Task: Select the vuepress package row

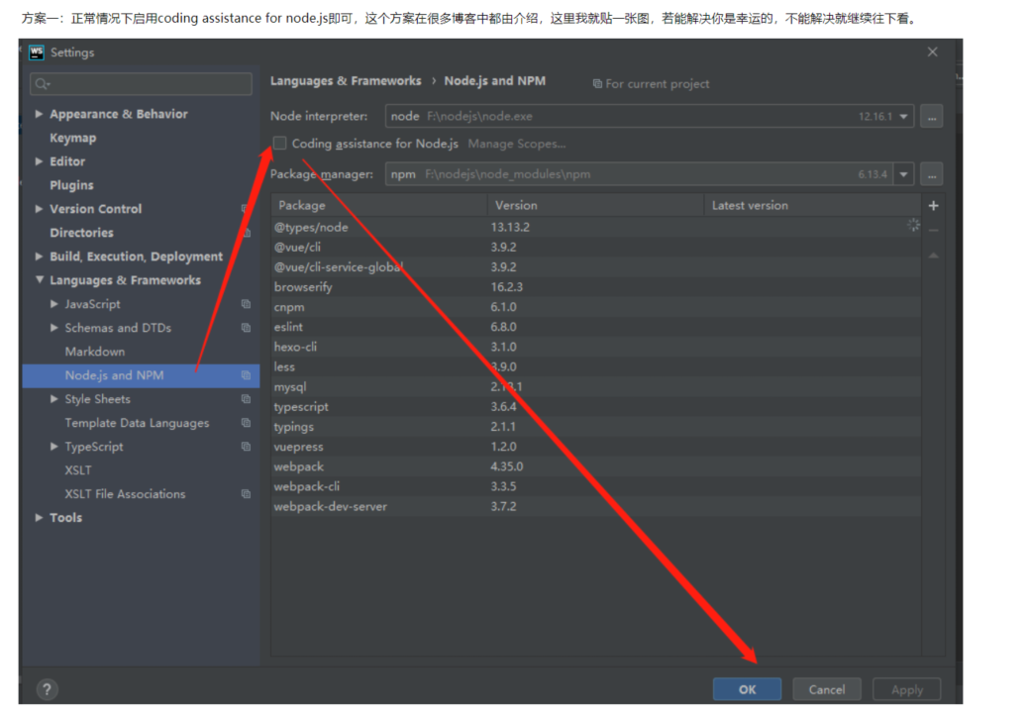Action: [595, 446]
